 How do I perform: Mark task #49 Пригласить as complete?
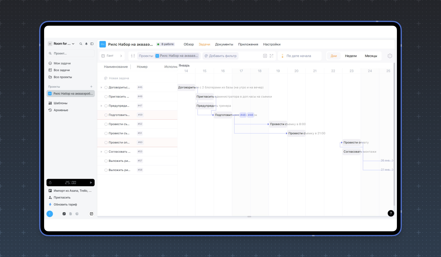[106, 97]
